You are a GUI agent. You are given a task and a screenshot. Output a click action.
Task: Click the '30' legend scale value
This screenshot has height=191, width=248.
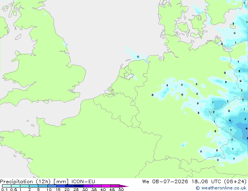point(85,189)
